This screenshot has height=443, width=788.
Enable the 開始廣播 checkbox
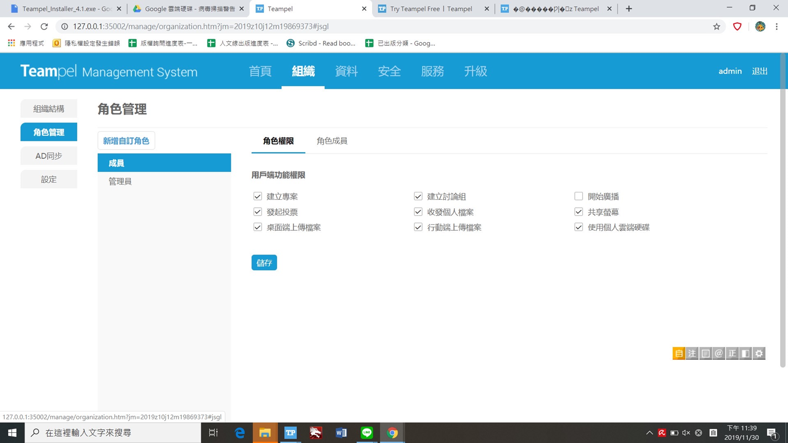click(x=579, y=196)
